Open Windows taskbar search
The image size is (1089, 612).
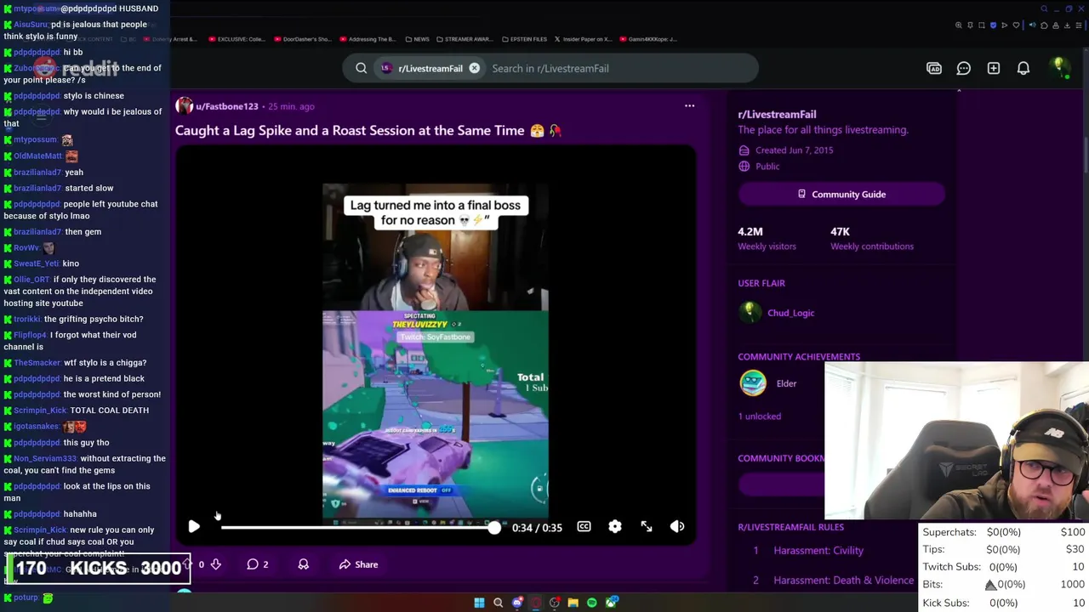pyautogui.click(x=498, y=603)
